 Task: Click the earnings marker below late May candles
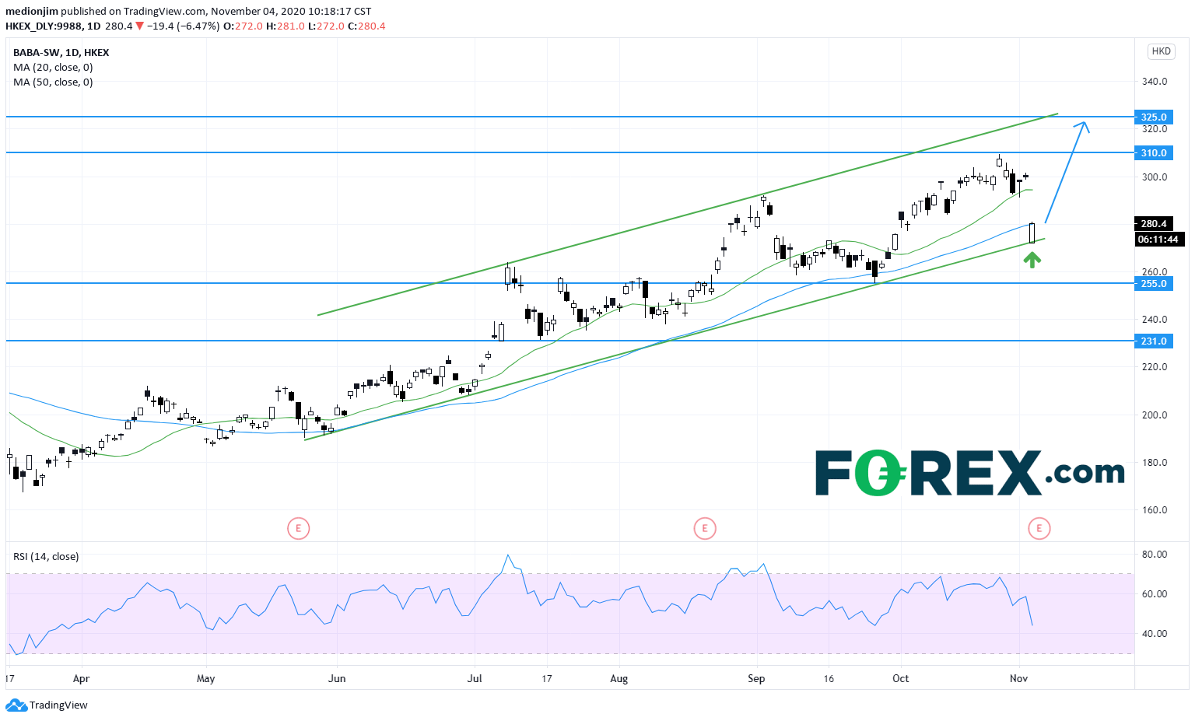point(298,529)
